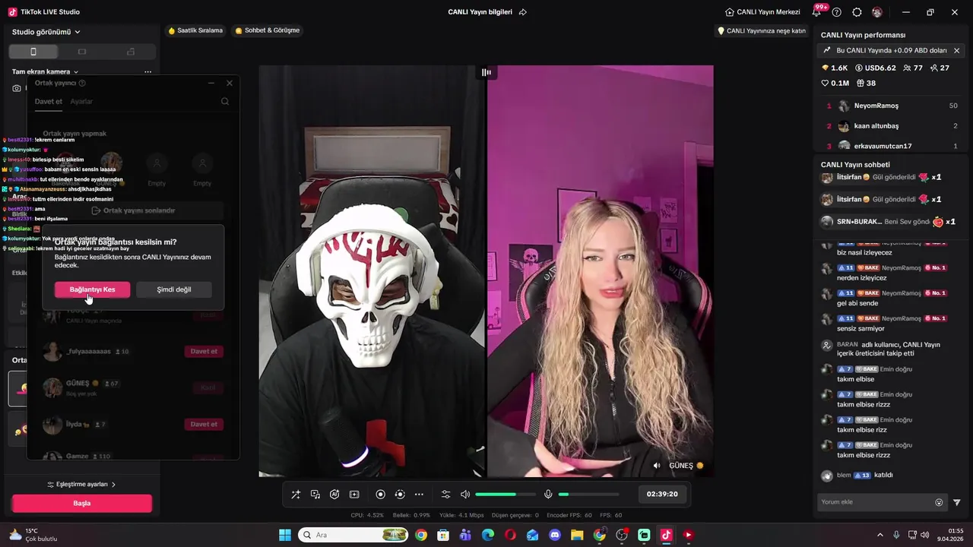Open the three-dot more options in bottom toolbar
973x547 pixels.
(x=419, y=495)
